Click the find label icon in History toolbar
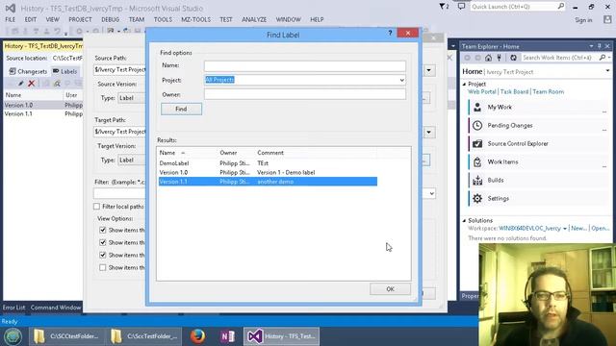The height and width of the screenshot is (346, 616). [57, 84]
